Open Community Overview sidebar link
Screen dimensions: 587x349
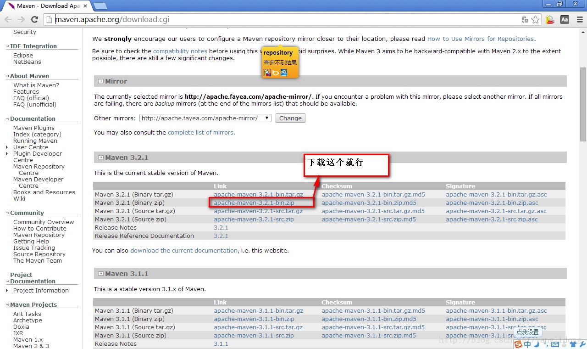[x=44, y=222]
